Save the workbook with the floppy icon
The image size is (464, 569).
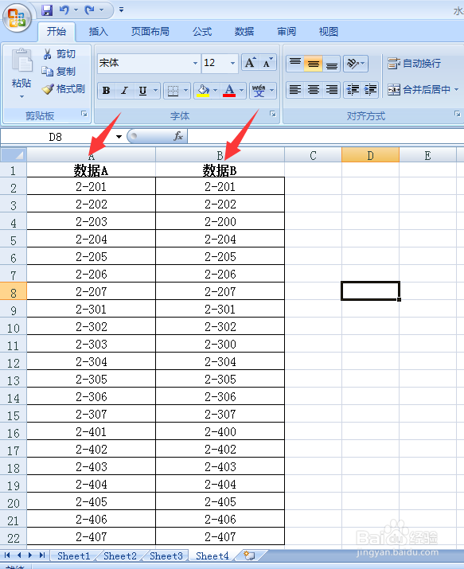coord(47,10)
